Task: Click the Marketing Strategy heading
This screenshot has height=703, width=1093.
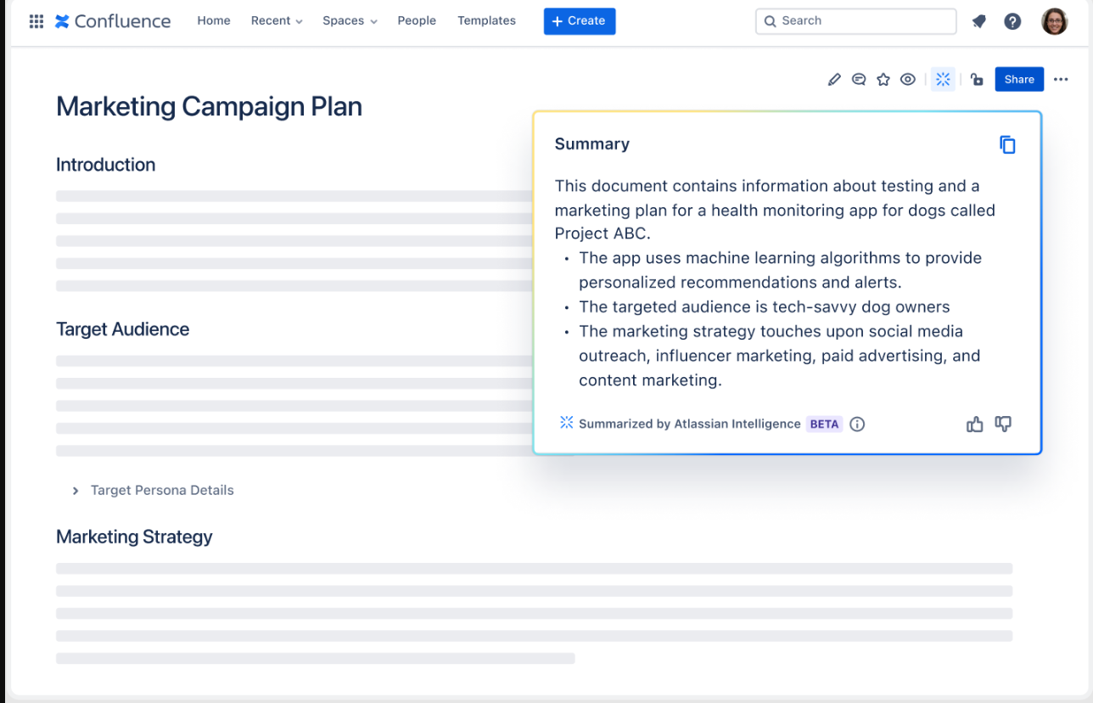Action: click(x=134, y=537)
